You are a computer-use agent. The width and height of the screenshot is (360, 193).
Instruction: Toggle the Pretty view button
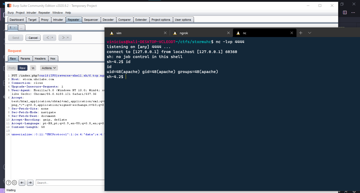click(12, 68)
